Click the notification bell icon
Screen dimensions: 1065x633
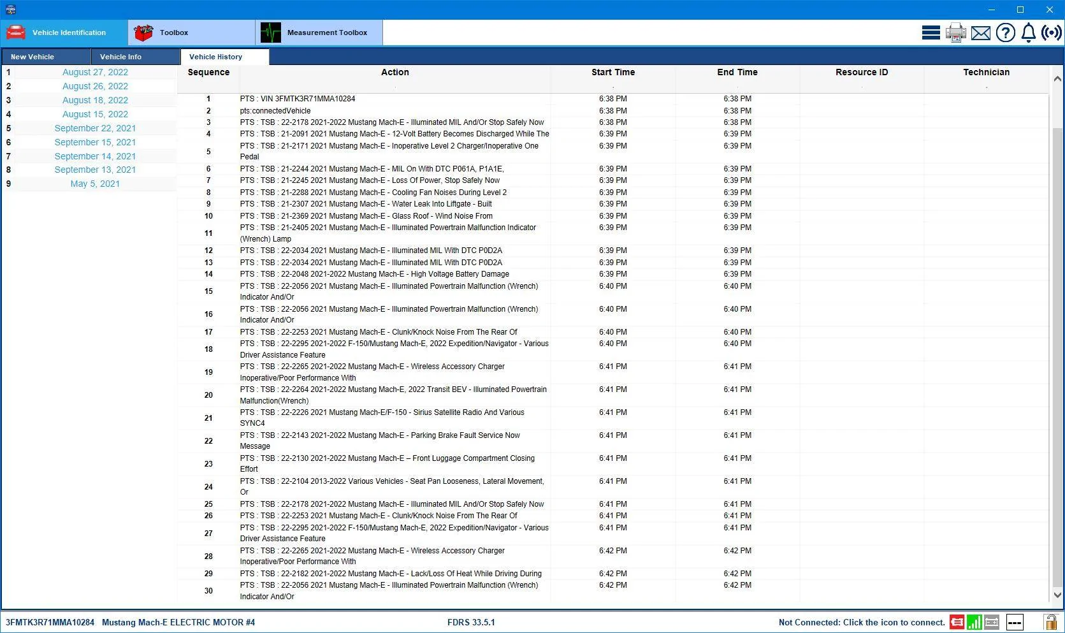1028,33
